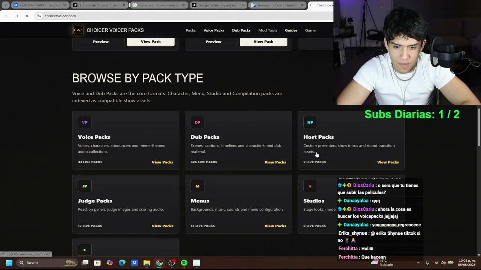Click View Packs link in Menus card
Screen dimensions: 481x270
click(x=275, y=226)
